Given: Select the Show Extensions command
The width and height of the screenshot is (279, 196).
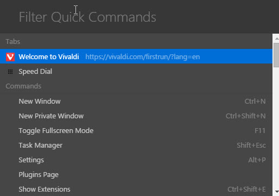Looking at the screenshot, I should (x=136, y=189).
